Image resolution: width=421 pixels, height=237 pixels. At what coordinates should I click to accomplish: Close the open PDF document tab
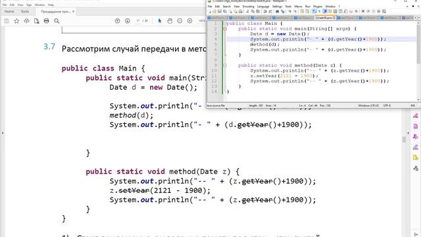(x=73, y=12)
